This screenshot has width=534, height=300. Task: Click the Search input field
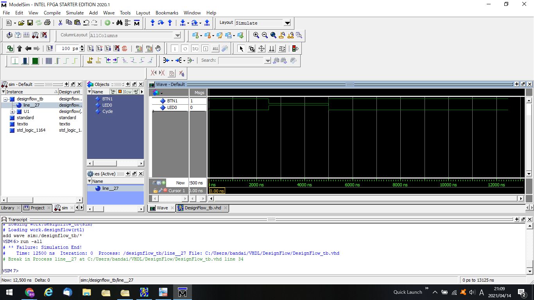241,61
